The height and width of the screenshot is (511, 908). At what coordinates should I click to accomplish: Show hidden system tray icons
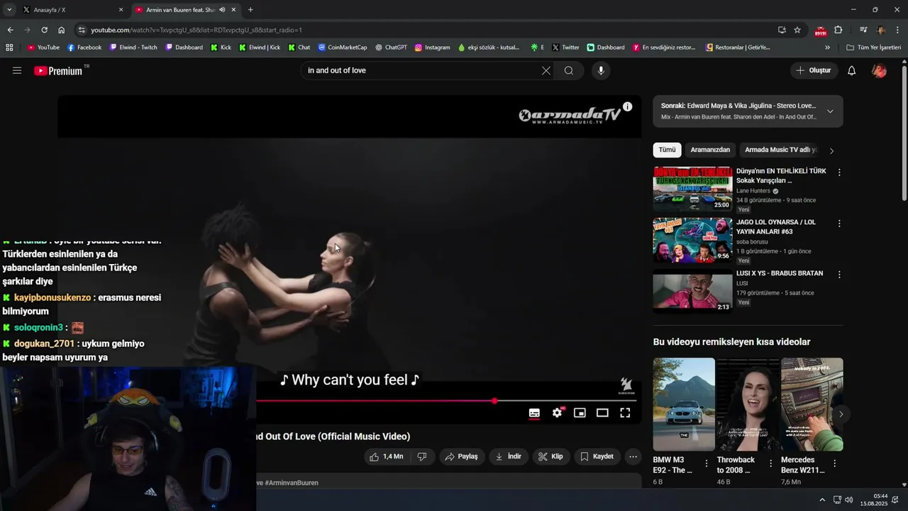tap(822, 500)
